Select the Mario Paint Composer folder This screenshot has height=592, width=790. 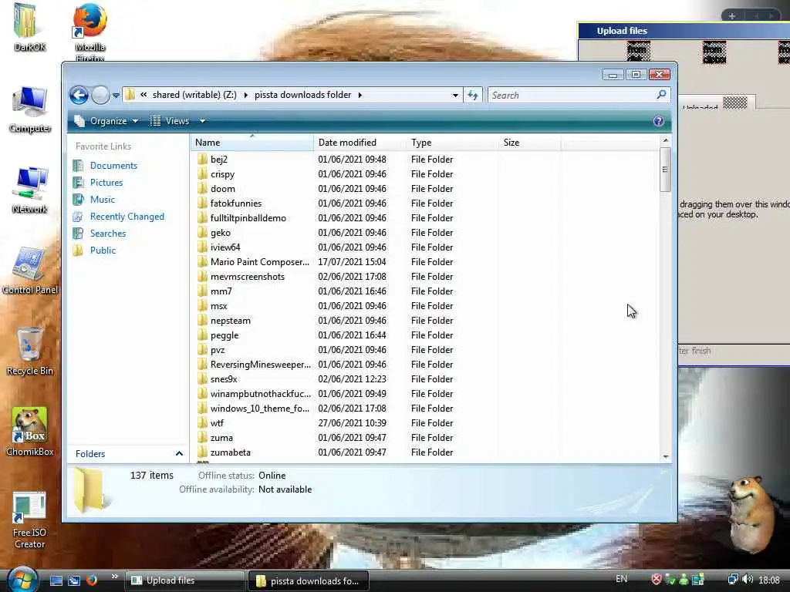click(x=259, y=261)
